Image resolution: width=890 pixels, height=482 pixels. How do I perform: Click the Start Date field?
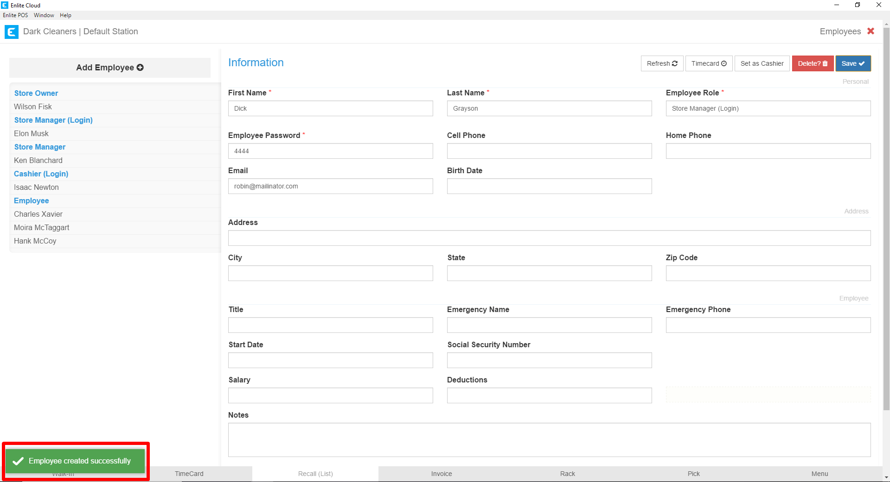(x=331, y=360)
